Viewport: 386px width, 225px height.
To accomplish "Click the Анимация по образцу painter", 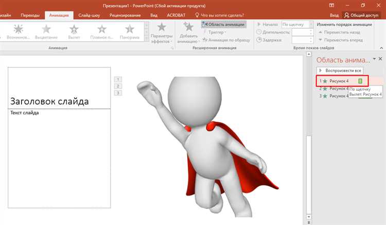I will pos(226,40).
